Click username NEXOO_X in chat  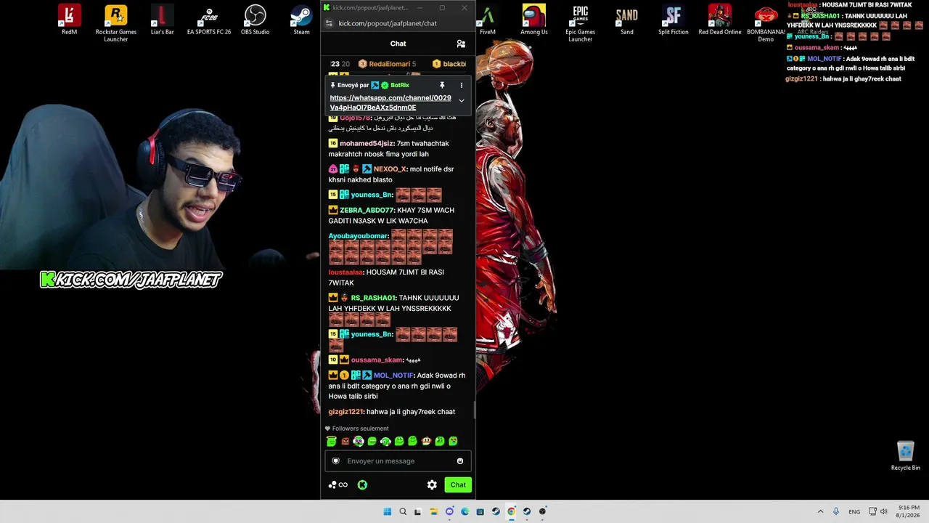pos(390,169)
